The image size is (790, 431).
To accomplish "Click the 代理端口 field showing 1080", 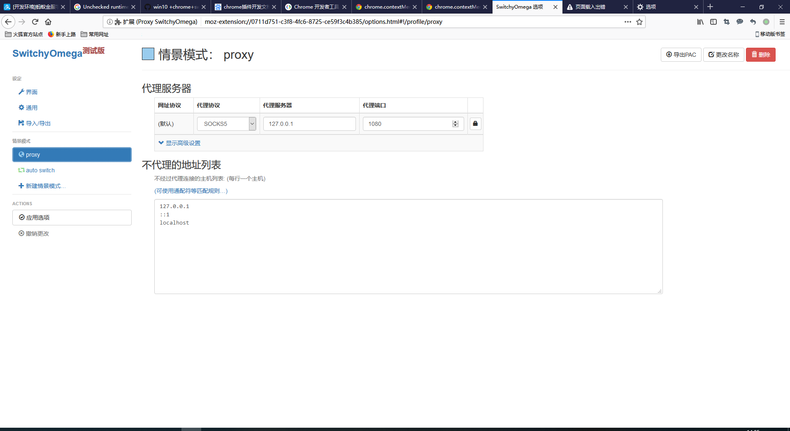I will tap(413, 124).
